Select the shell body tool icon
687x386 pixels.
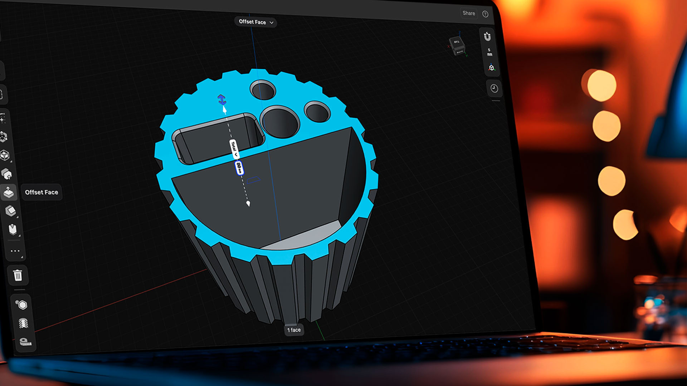[x=13, y=229]
